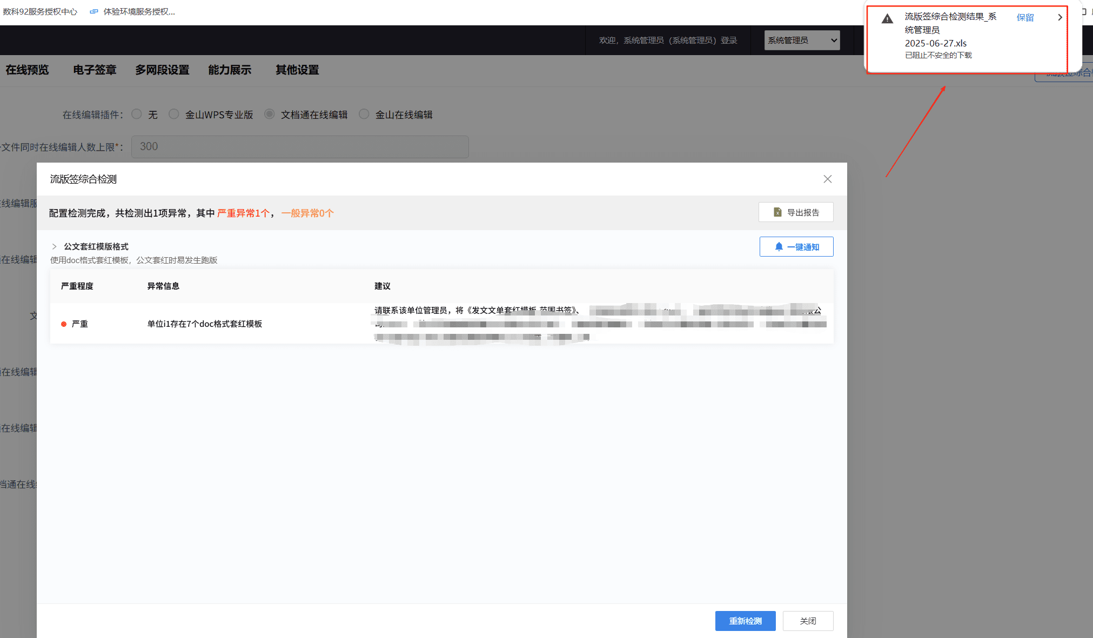Click the bell icon in 一键通知 button
This screenshot has height=638, width=1093.
click(779, 247)
